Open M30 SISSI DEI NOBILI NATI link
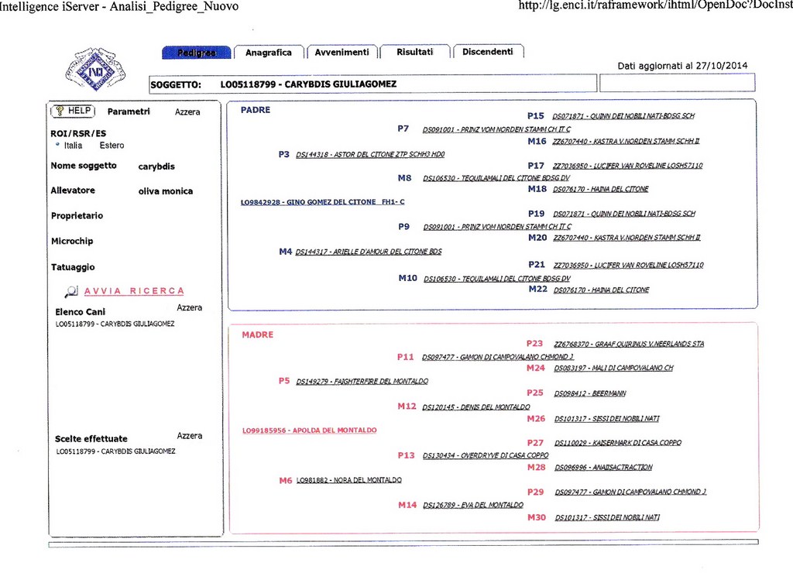 tap(607, 517)
